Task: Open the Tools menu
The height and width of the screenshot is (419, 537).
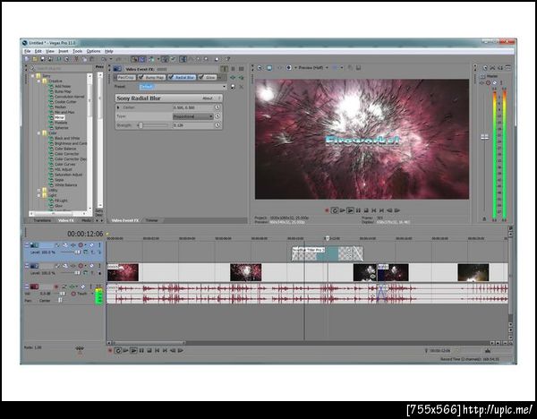Action: [77, 51]
